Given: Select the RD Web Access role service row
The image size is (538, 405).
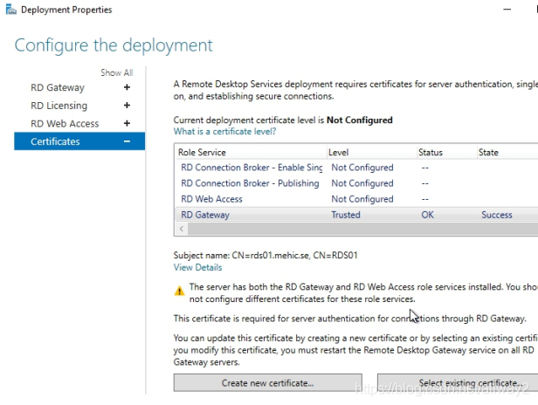Looking at the screenshot, I should (x=211, y=199).
